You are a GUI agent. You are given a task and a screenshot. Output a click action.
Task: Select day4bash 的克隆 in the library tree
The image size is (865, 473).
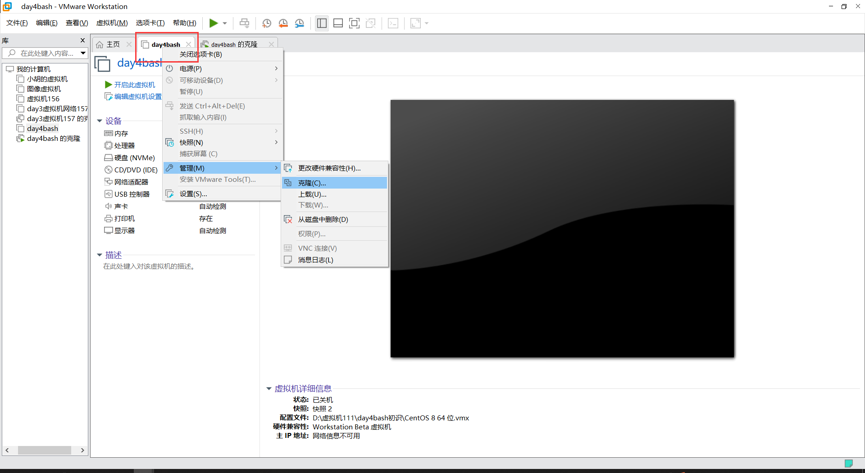(x=53, y=138)
